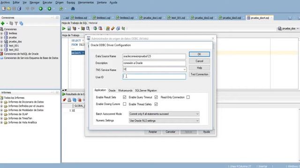
Task: Click the schema browser icon in Conexiones panel
Action: coord(21,23)
